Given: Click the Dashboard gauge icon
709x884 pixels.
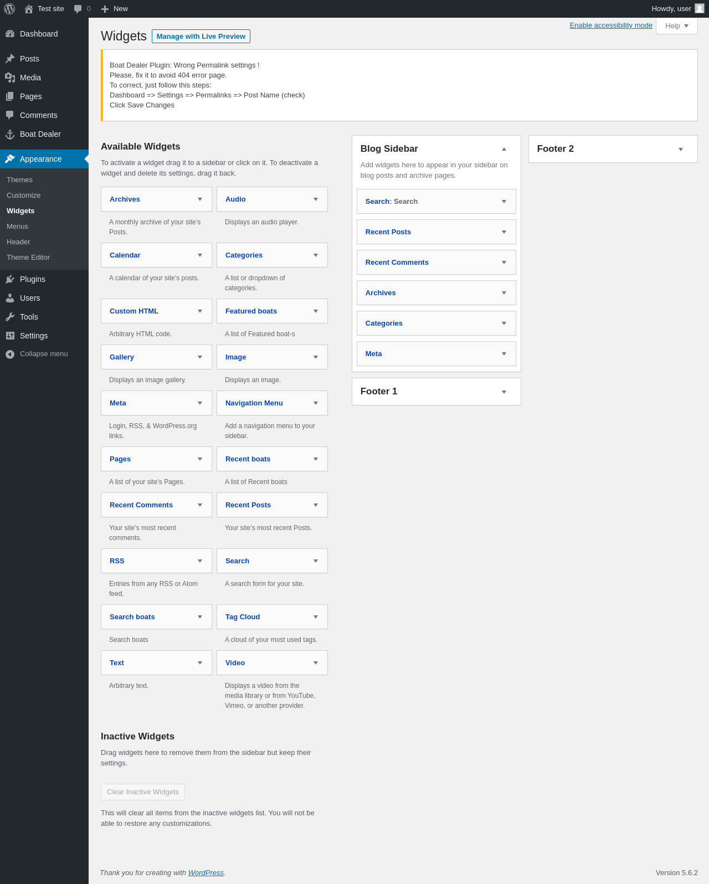Looking at the screenshot, I should 10,34.
